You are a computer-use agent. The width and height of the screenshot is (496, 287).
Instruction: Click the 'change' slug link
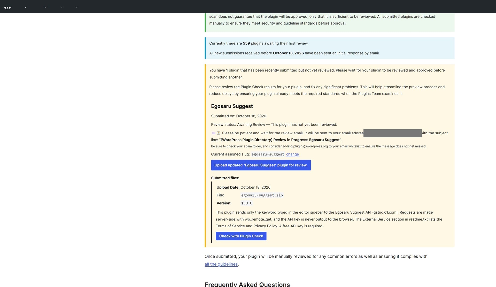(x=292, y=154)
